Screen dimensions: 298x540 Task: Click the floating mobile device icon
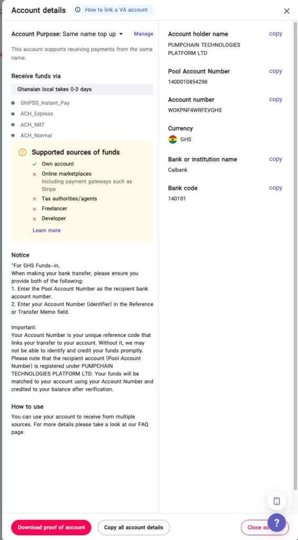pyautogui.click(x=277, y=501)
